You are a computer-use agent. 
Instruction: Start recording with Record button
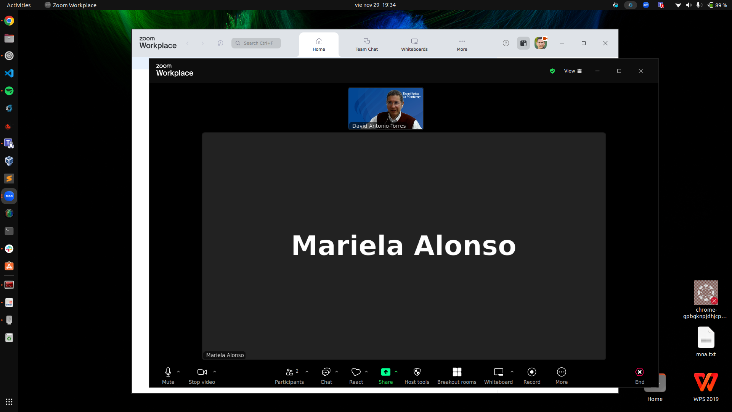coord(532,375)
